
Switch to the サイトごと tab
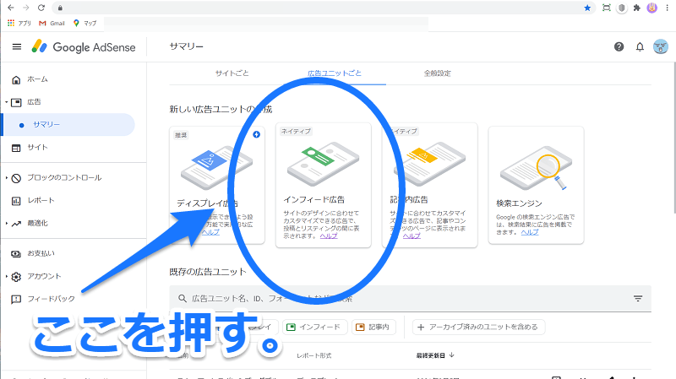[x=232, y=73]
